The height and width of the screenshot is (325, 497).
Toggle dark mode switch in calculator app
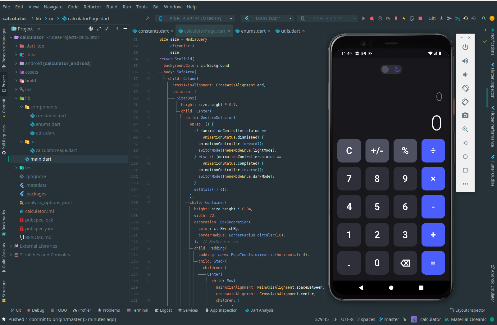click(x=391, y=69)
